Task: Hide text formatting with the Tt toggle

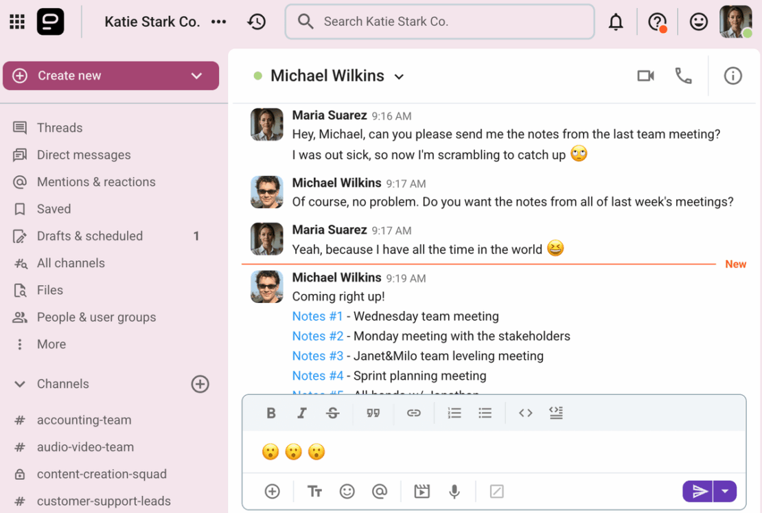Action: click(x=314, y=491)
